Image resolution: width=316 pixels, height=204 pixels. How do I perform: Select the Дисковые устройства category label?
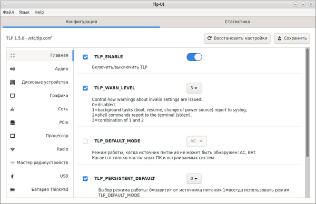point(45,83)
